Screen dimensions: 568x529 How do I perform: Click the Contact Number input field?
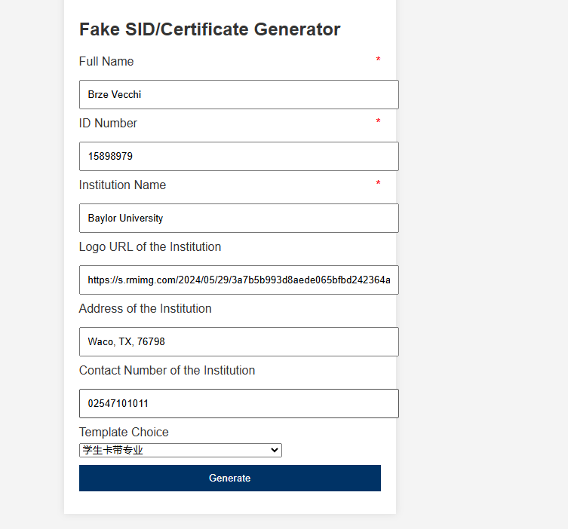tap(238, 404)
